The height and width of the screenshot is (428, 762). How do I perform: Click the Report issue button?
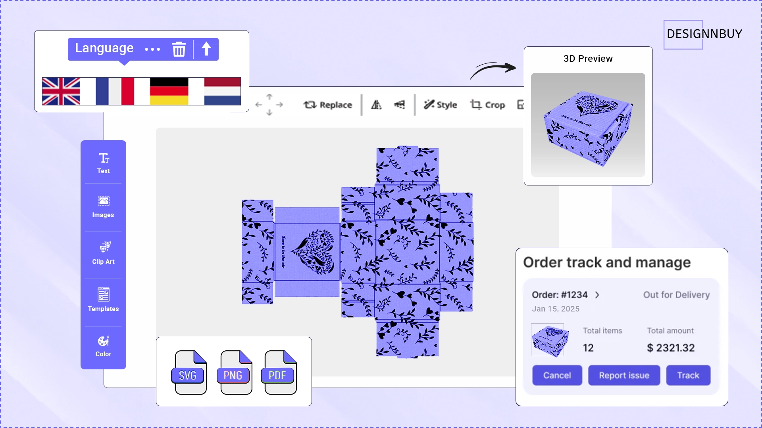[624, 375]
